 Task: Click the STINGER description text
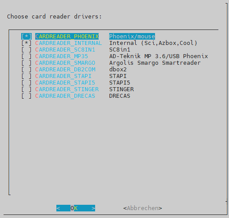[x=122, y=89]
